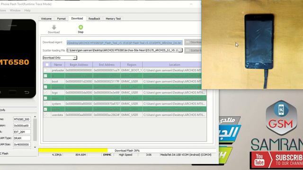Click the phone in the webcam video overlay
This screenshot has width=303, height=170.
[x=259, y=41]
